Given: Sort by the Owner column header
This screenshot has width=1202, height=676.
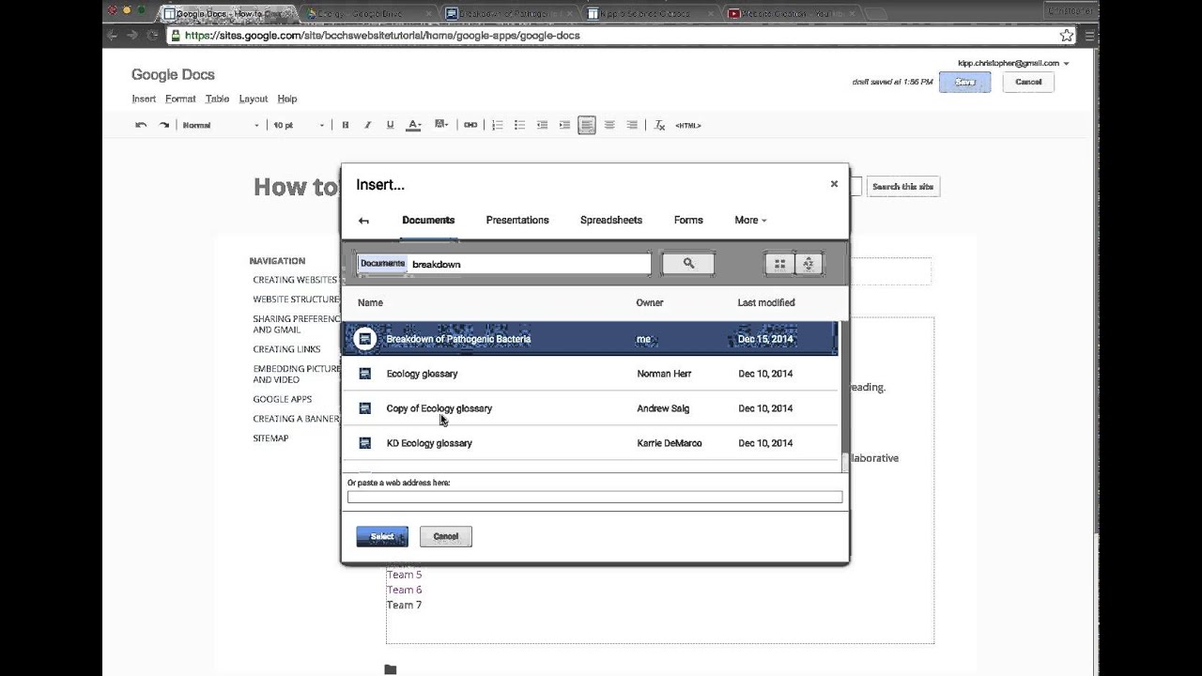Looking at the screenshot, I should tap(650, 302).
